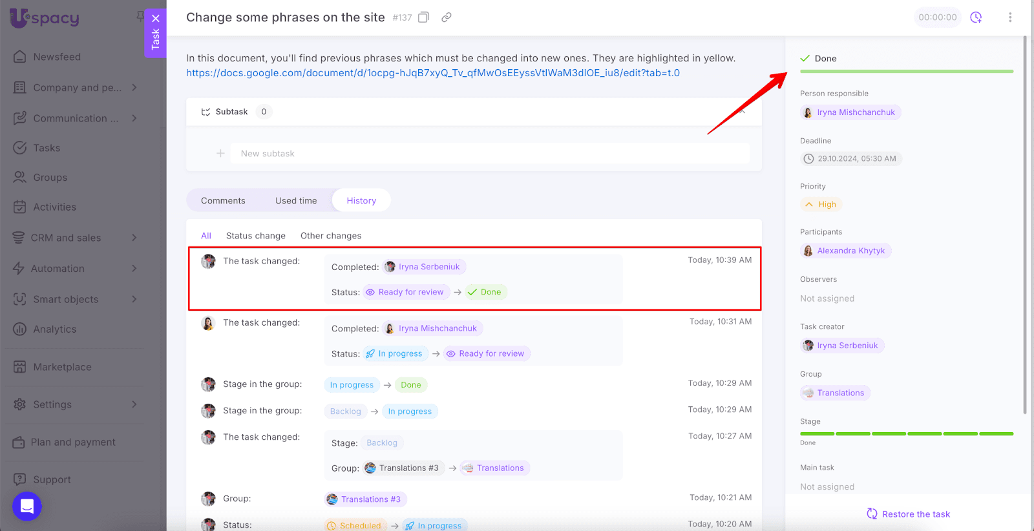Click the Marketplace icon in sidebar
The width and height of the screenshot is (1034, 531).
tap(20, 367)
